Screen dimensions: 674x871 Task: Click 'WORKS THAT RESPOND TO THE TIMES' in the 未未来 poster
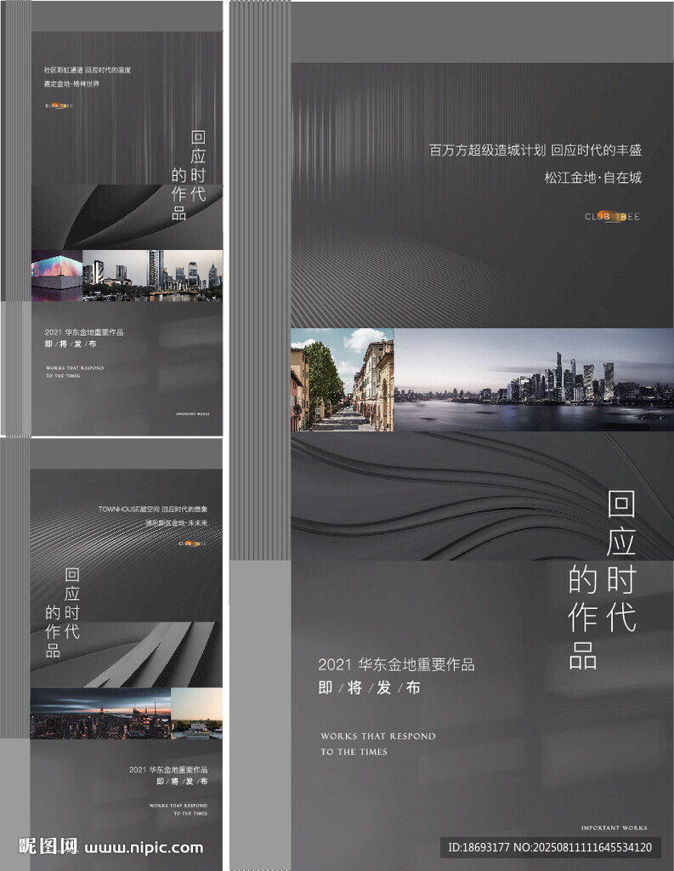(178, 810)
